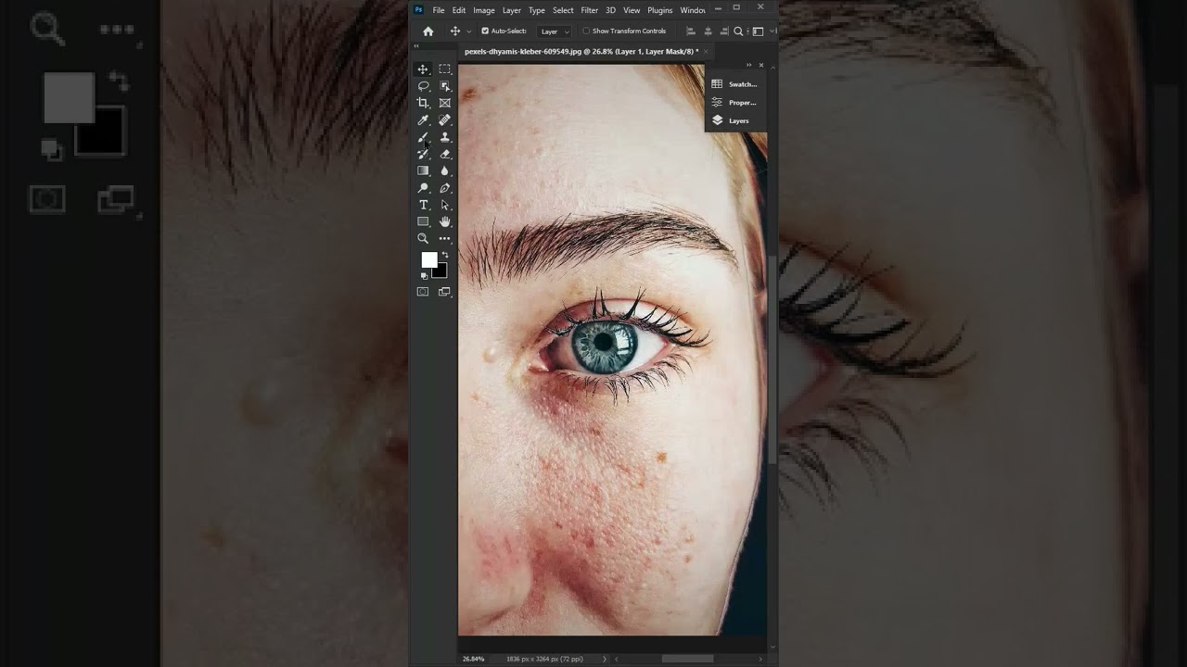Screen dimensions: 1187x667
Task: Open the Swatches panel
Action: [x=741, y=84]
